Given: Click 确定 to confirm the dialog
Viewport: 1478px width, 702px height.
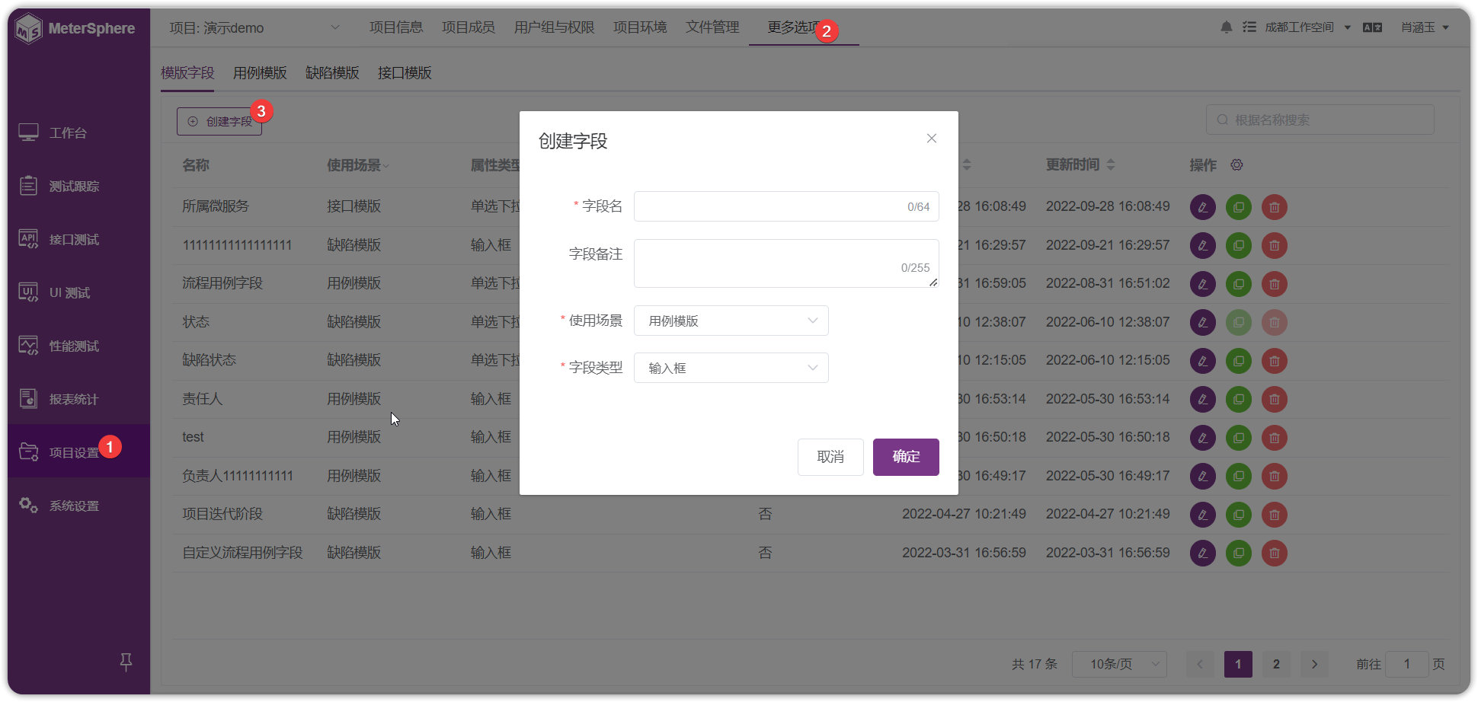Looking at the screenshot, I should click(906, 457).
